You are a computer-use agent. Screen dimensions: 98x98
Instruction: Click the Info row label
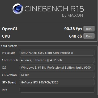(x=5, y=90)
